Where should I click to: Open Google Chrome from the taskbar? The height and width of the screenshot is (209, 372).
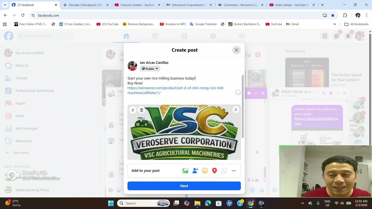coord(251,203)
